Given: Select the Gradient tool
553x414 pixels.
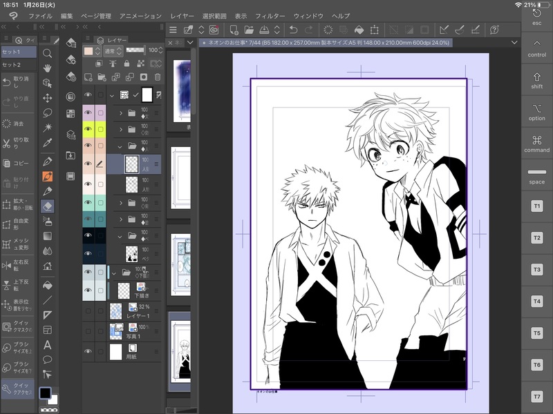Looking at the screenshot, I should click(x=47, y=236).
